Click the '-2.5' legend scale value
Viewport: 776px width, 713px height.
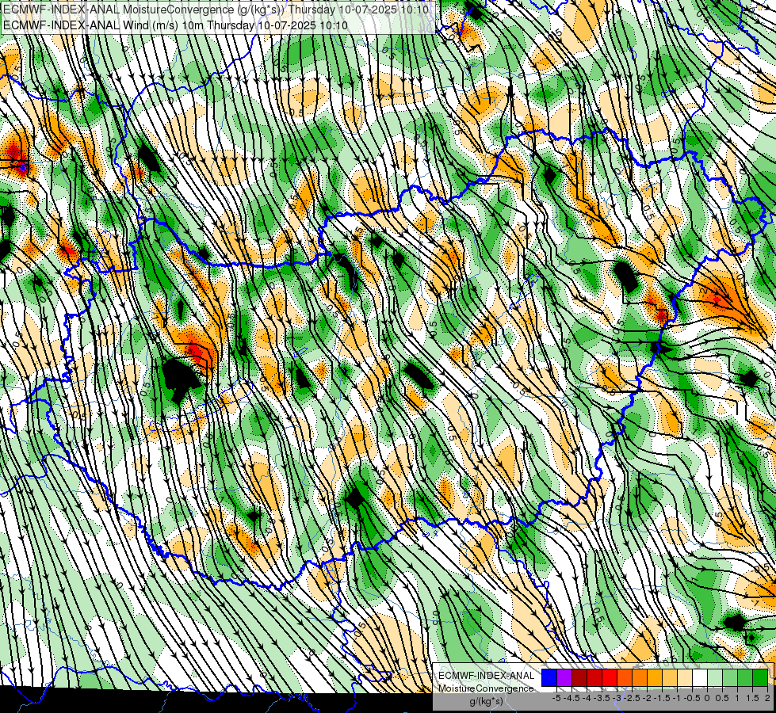(x=632, y=698)
